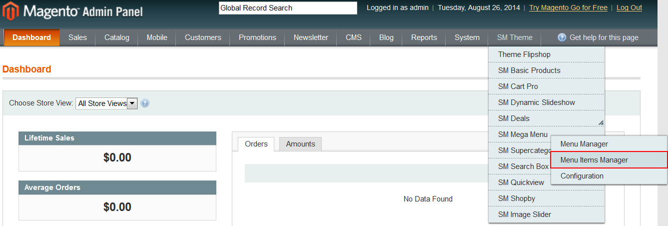Select SM Image Slider entry
Image resolution: width=668 pixels, height=226 pixels.
547,214
